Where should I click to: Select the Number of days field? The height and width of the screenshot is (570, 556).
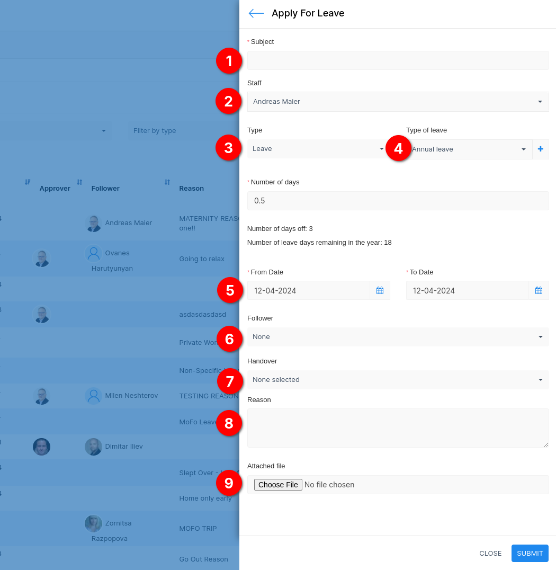(398, 201)
